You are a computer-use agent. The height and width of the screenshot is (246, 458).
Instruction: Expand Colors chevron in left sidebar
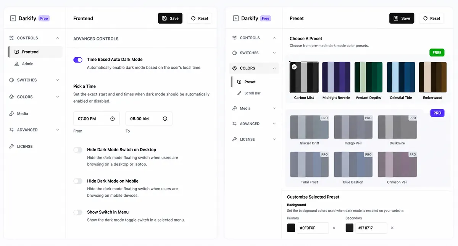point(58,97)
